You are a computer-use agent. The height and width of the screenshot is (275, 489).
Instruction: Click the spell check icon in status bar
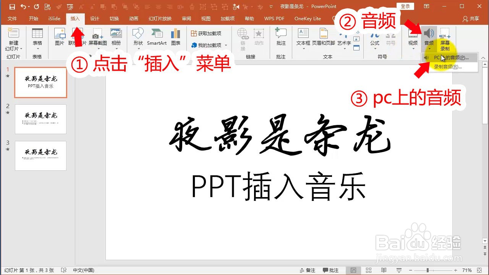[64, 270]
